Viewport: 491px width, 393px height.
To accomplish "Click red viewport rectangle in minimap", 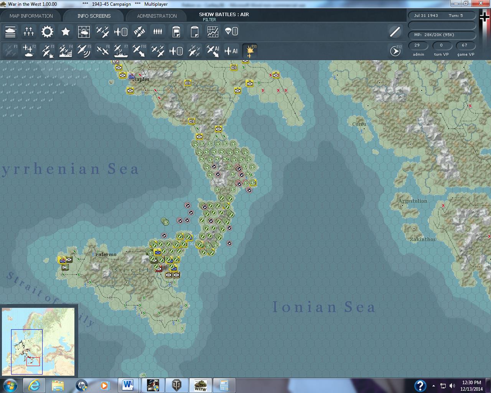I will coord(33,361).
